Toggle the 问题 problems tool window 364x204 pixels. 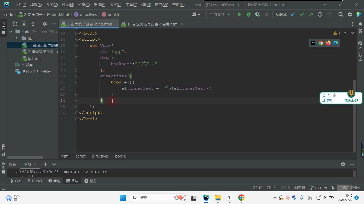pos(54,181)
